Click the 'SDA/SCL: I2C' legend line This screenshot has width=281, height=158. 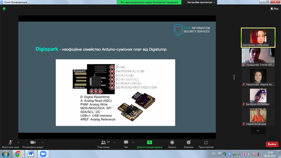click(x=90, y=112)
